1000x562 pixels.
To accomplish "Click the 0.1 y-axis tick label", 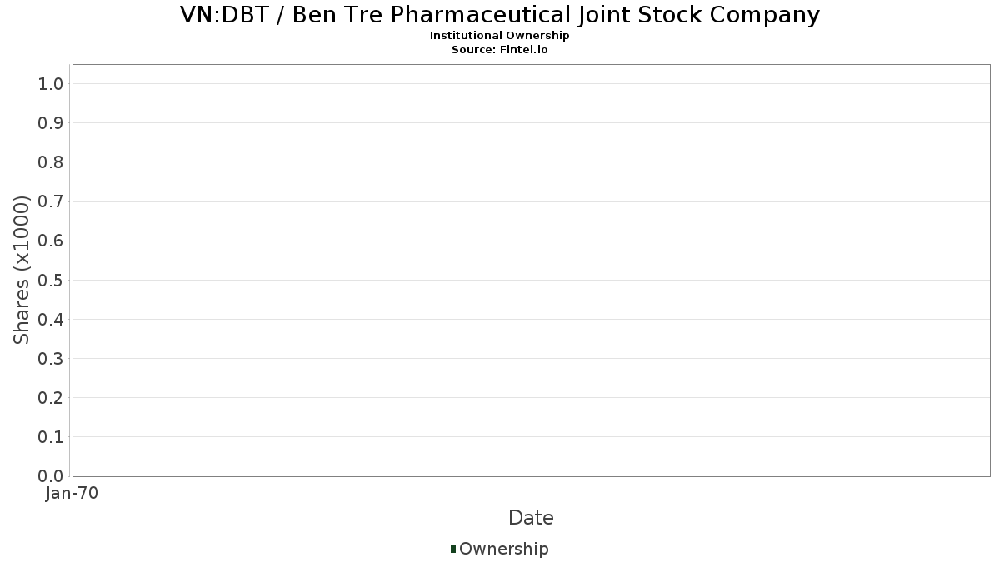I will [x=51, y=437].
